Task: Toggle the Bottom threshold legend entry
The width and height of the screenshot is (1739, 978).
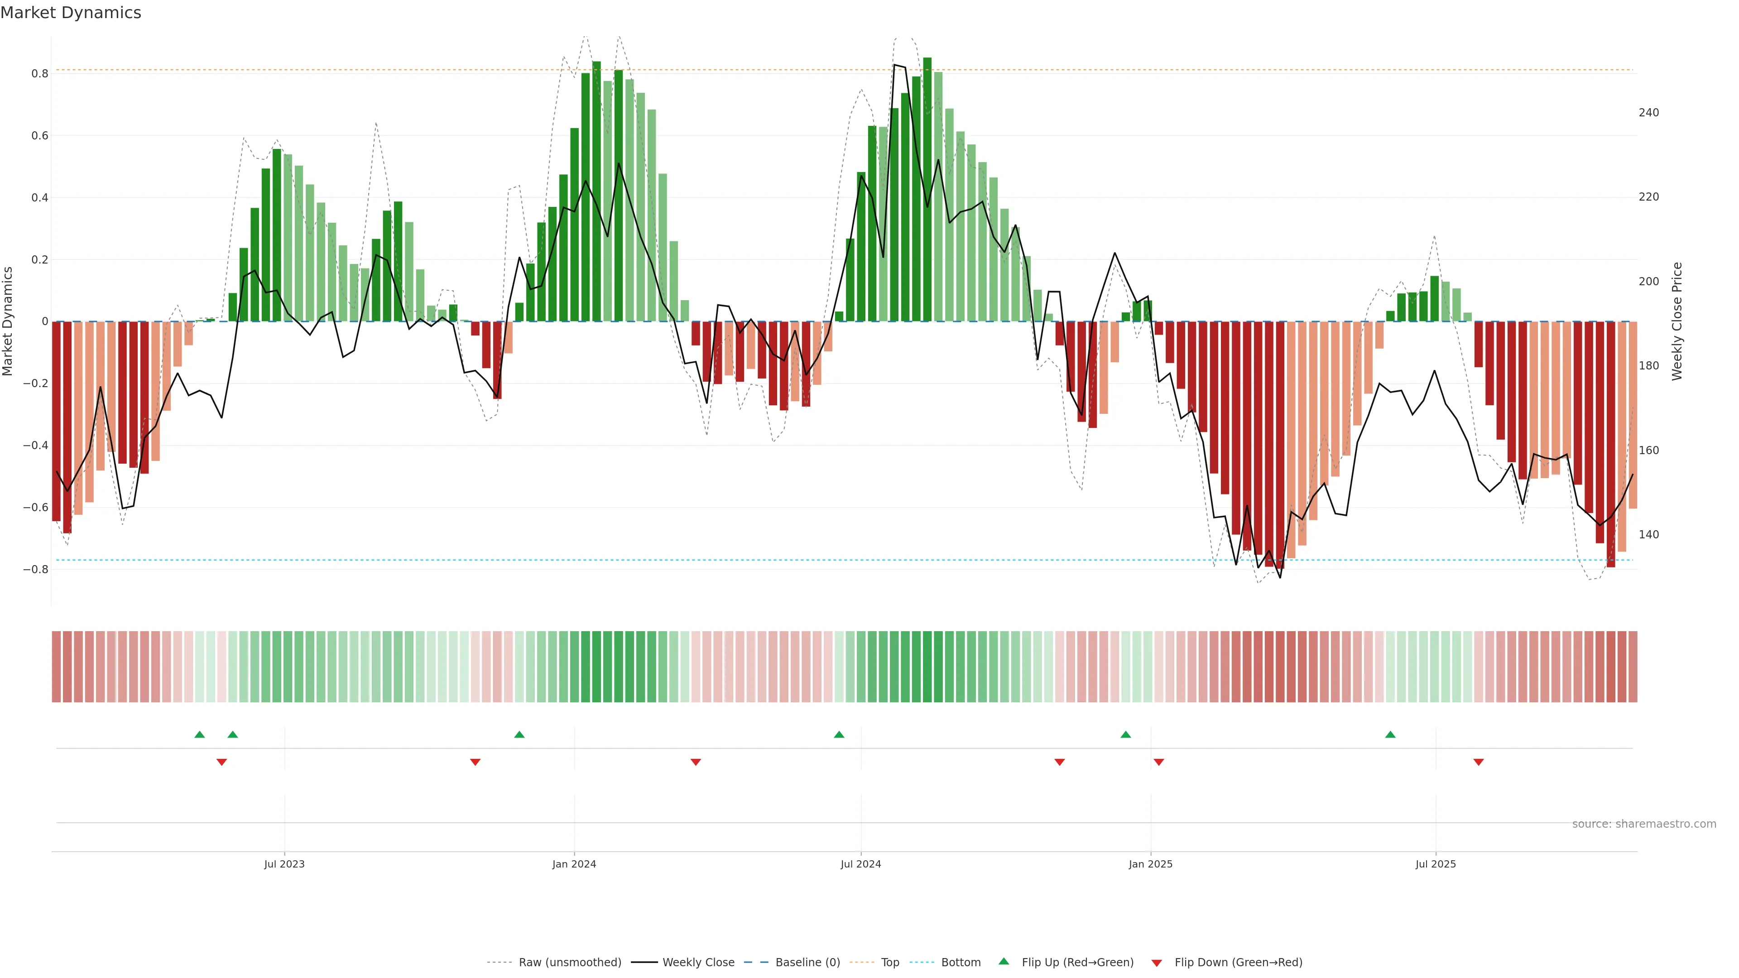Action: click(x=961, y=963)
